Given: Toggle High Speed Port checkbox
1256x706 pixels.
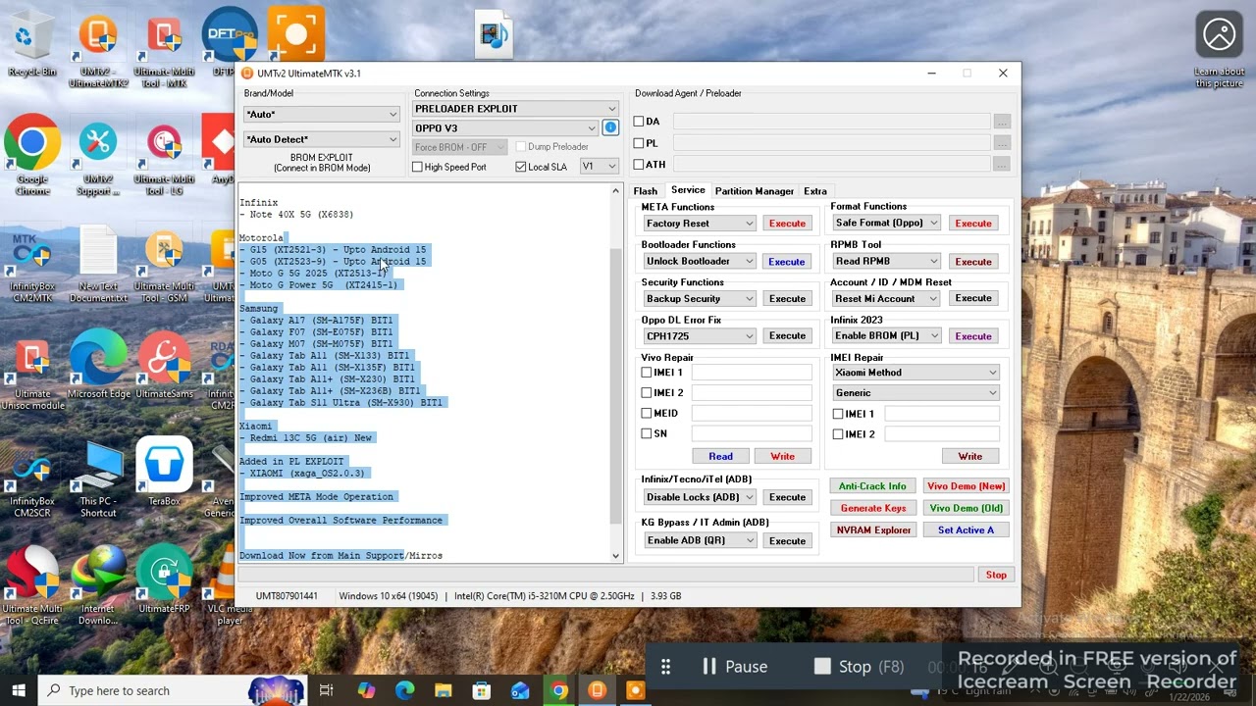Looking at the screenshot, I should click(417, 167).
